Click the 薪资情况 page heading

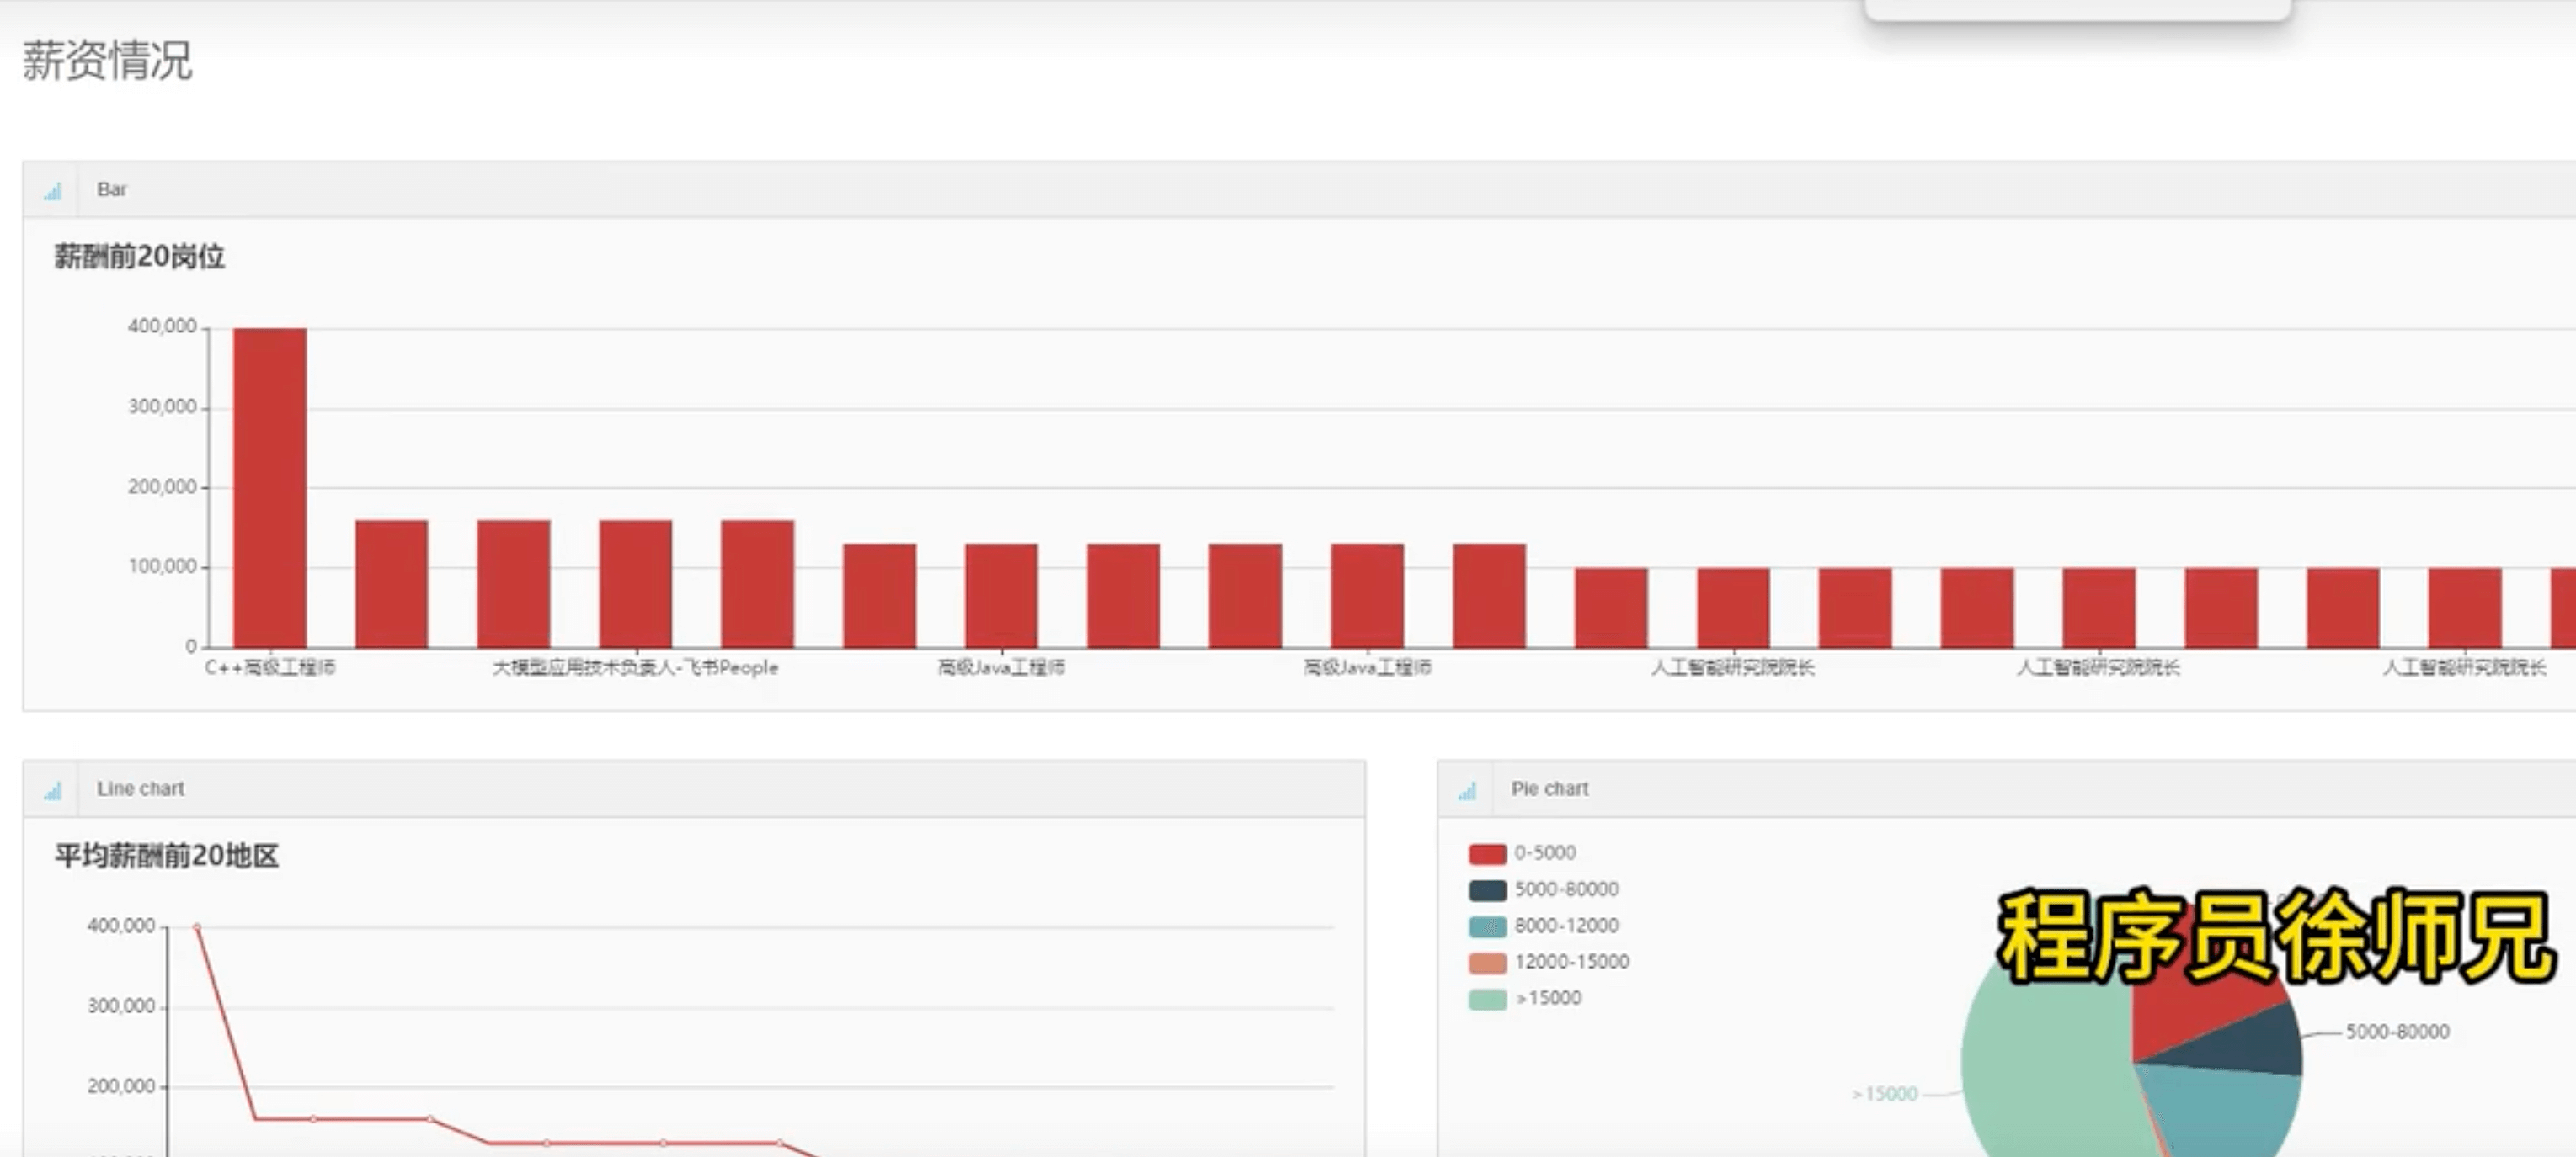[107, 60]
